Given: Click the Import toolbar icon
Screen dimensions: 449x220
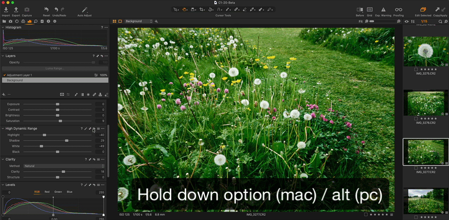Looking at the screenshot, I should coord(6,10).
